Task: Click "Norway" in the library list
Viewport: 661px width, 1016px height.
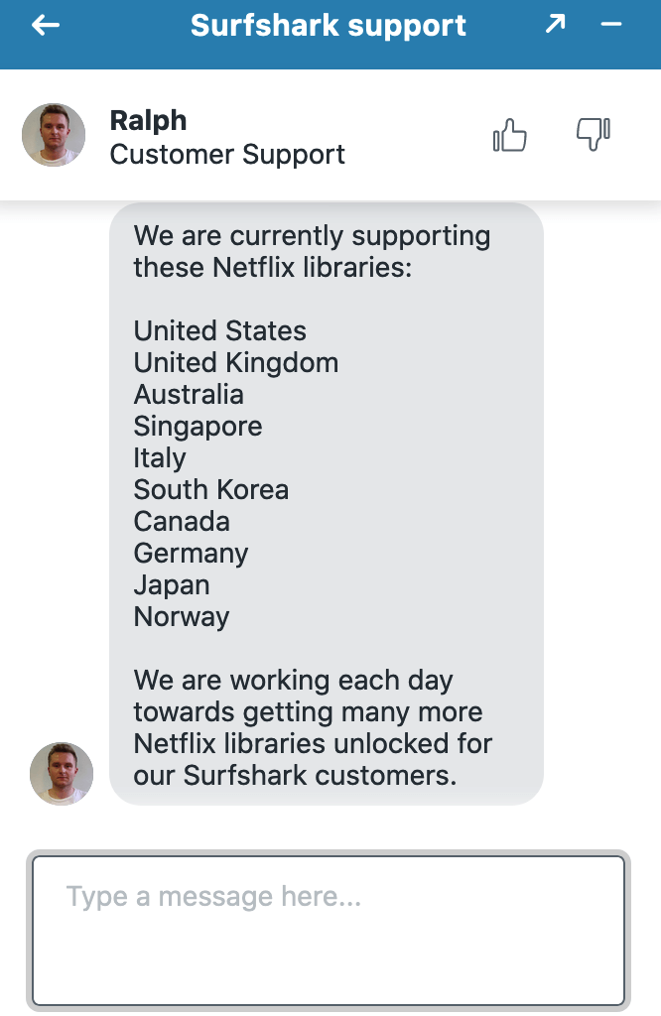Action: [182, 617]
